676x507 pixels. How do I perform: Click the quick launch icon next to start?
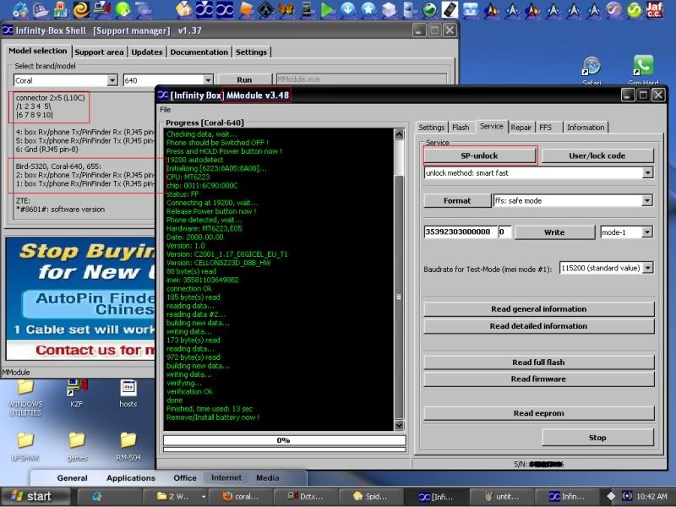coord(96,496)
